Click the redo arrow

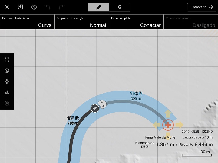(61, 7)
